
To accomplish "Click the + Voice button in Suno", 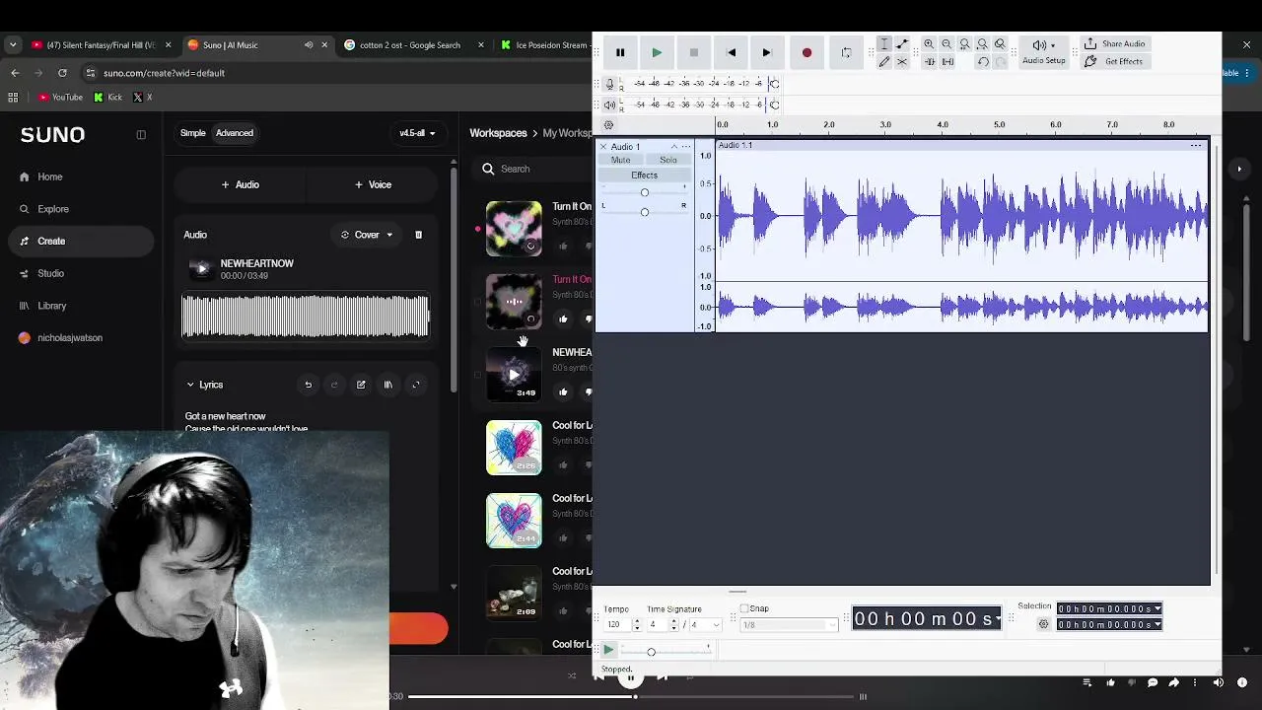I will point(373,184).
